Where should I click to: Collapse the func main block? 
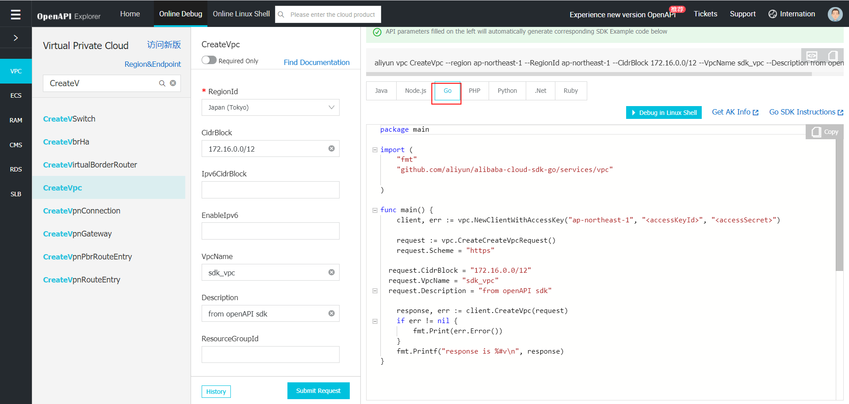[375, 210]
